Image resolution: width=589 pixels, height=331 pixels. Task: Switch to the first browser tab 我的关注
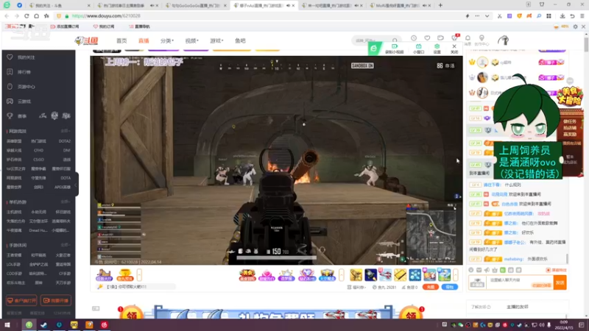pos(60,5)
